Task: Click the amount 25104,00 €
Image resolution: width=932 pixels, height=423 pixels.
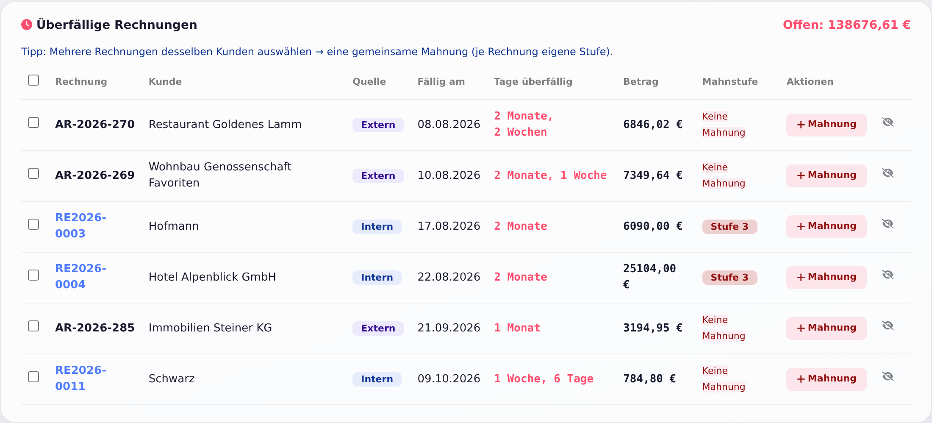Action: click(649, 276)
